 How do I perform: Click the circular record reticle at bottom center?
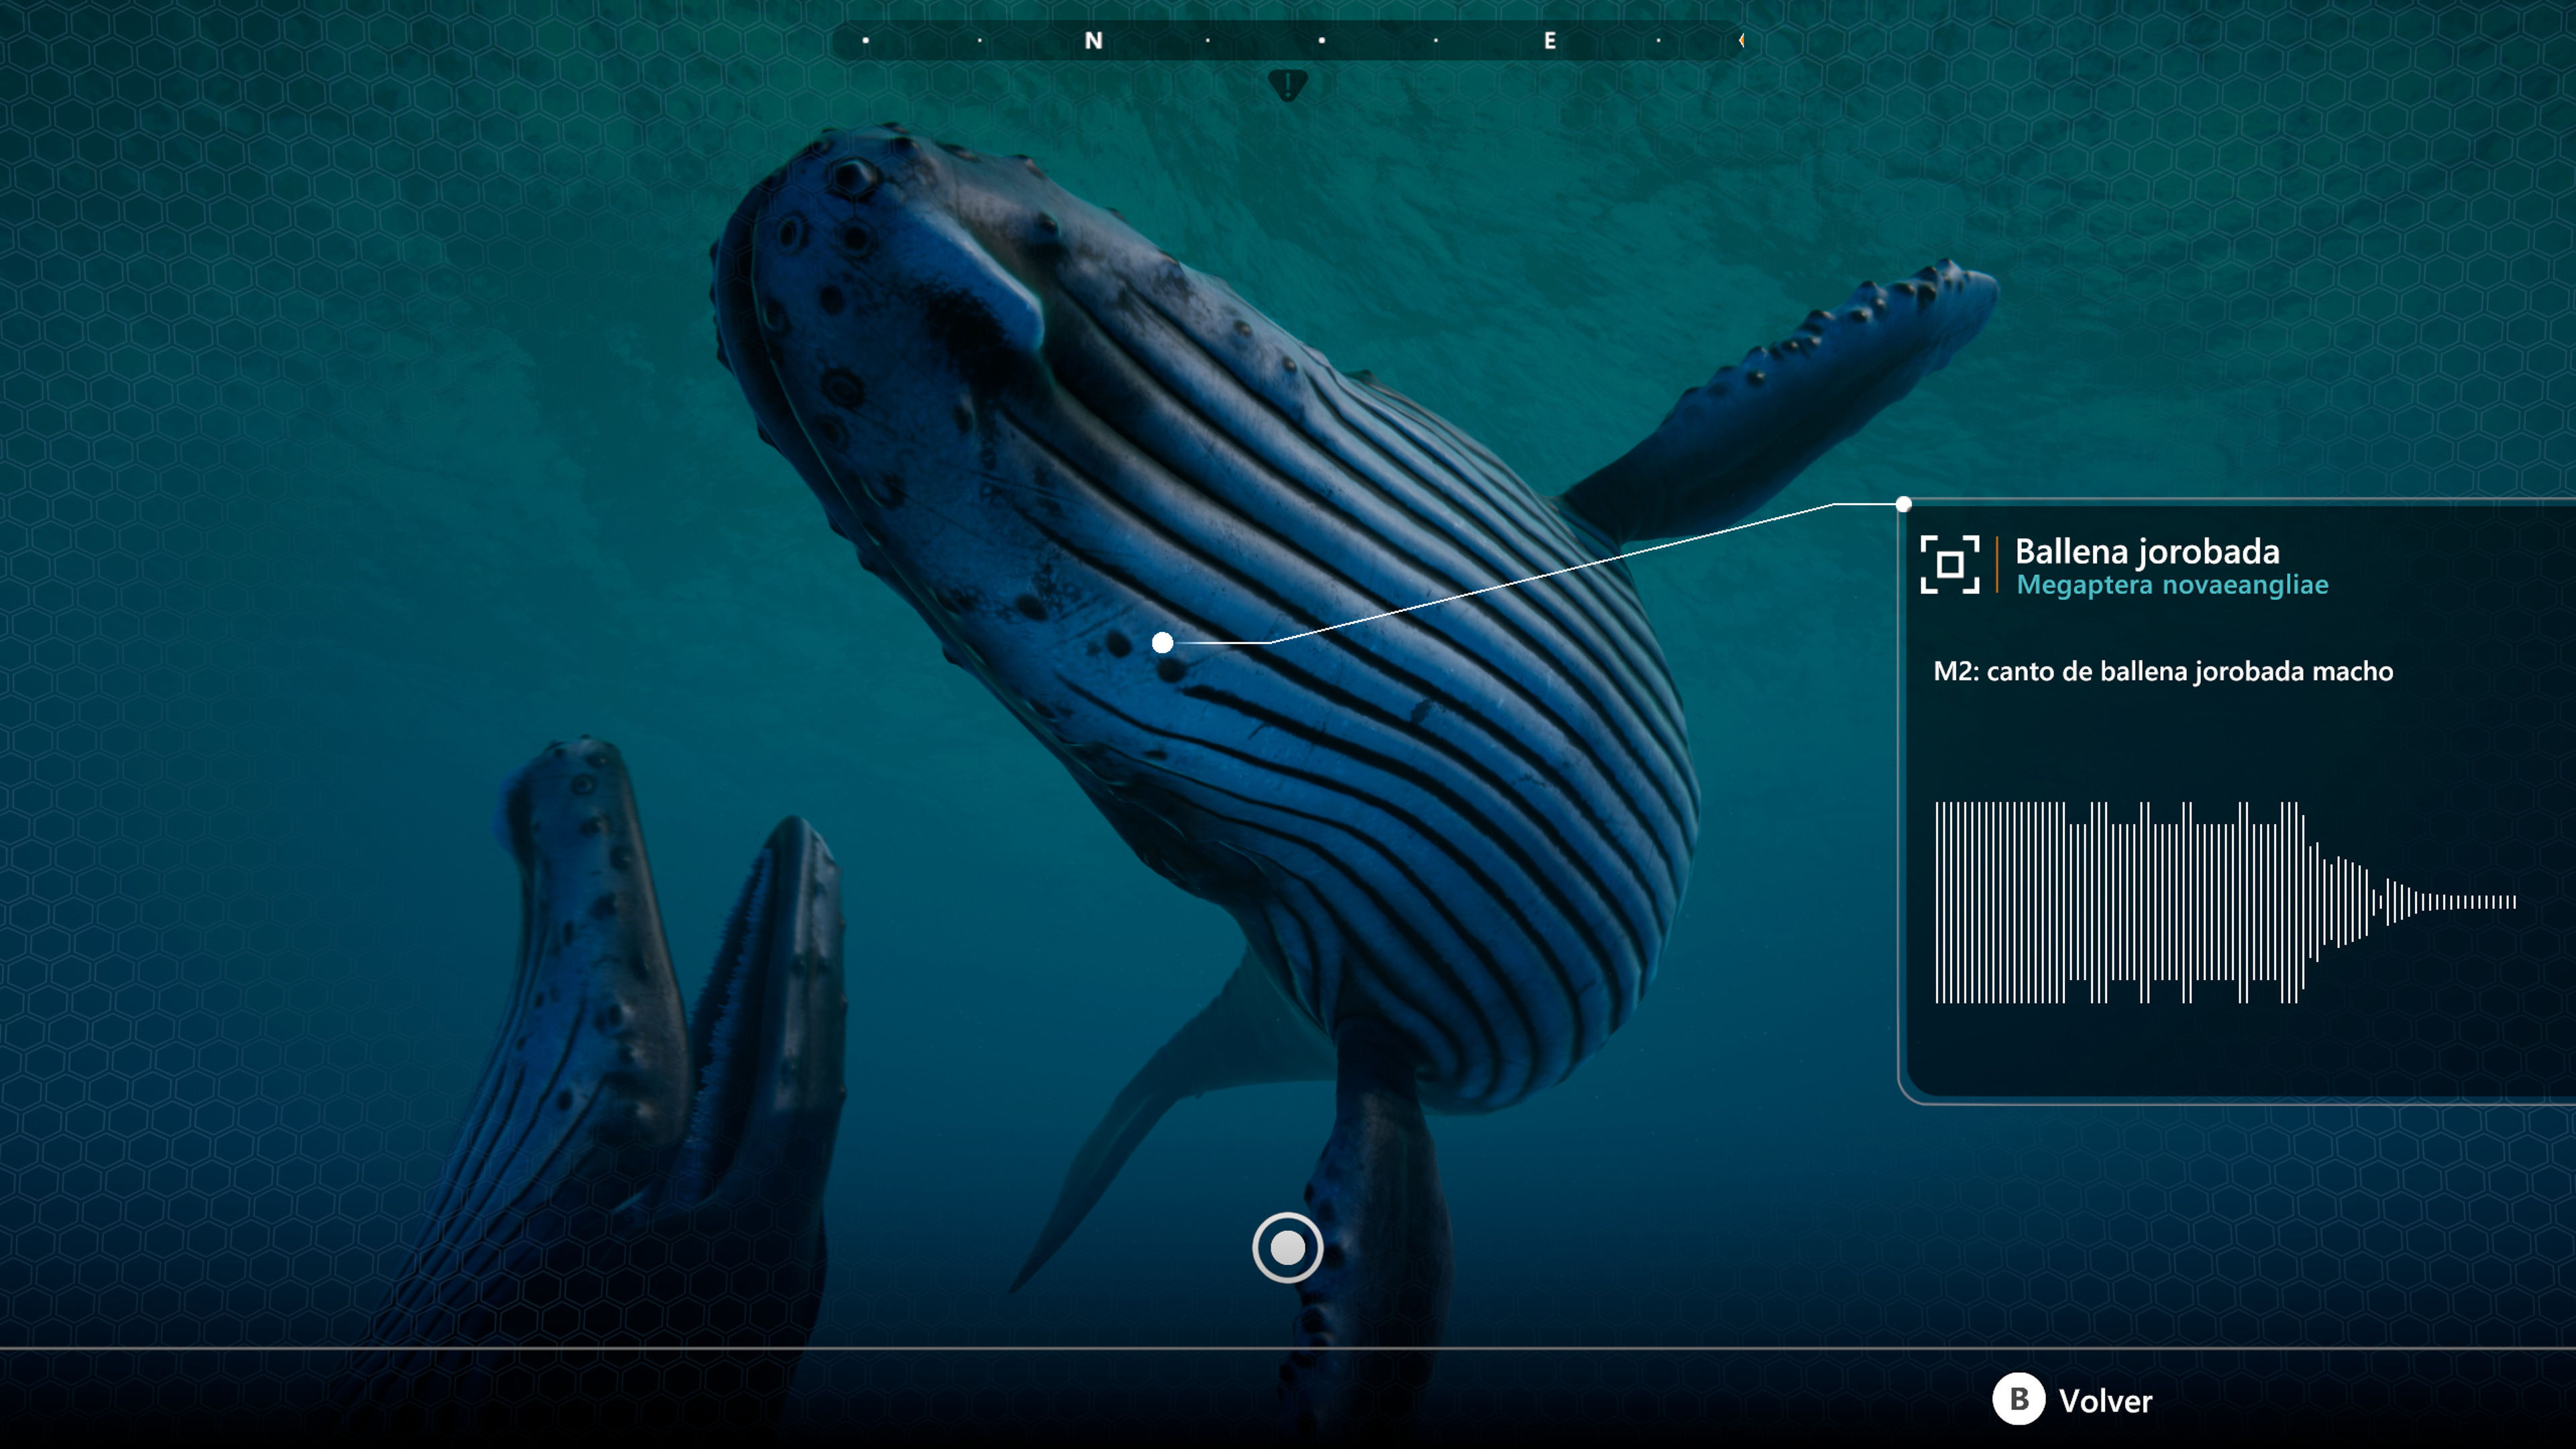(x=1287, y=1247)
